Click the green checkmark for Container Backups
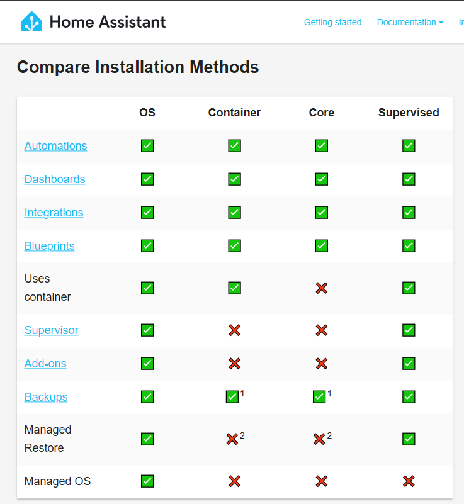Image resolution: width=464 pixels, height=504 pixels. [232, 396]
